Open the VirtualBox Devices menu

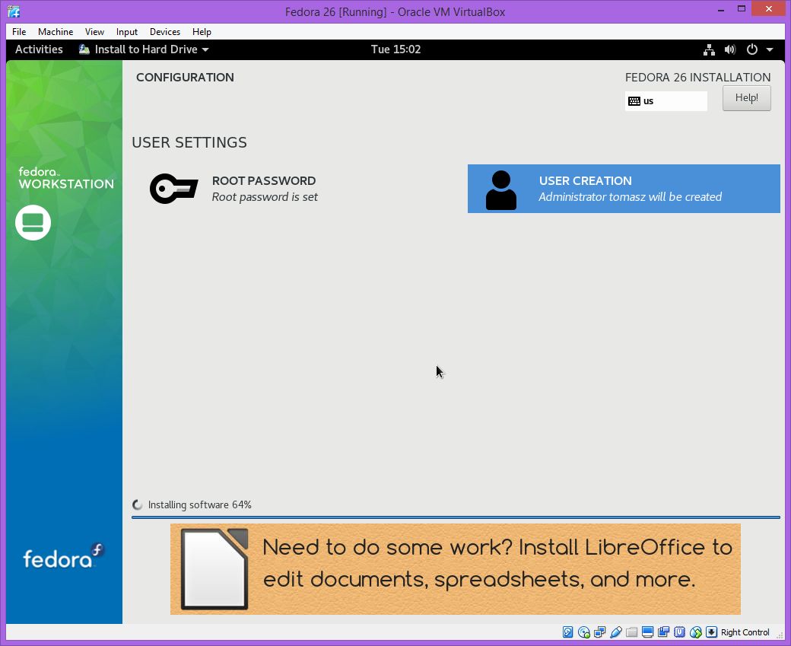pyautogui.click(x=165, y=32)
